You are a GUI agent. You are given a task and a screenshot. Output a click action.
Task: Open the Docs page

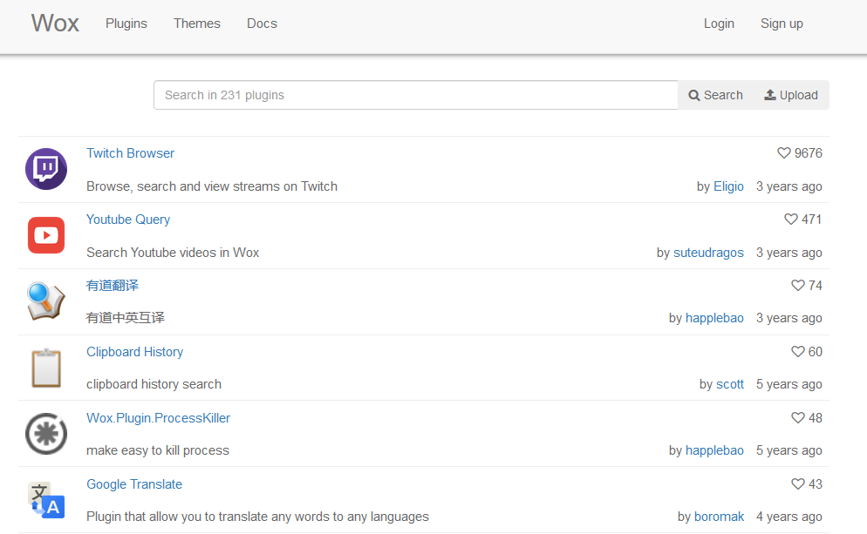tap(262, 24)
